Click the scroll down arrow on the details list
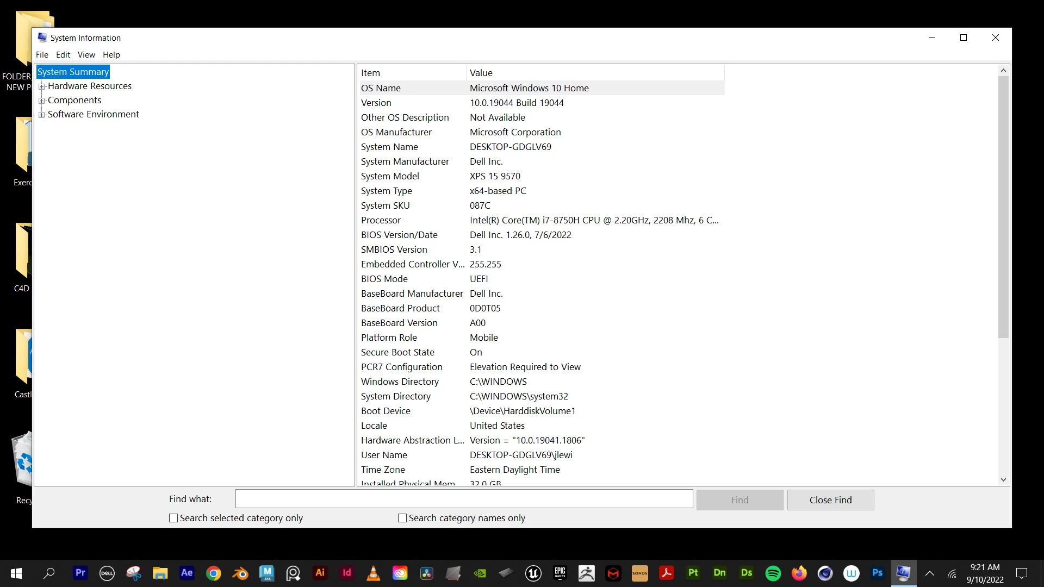1044x587 pixels. tap(1003, 479)
